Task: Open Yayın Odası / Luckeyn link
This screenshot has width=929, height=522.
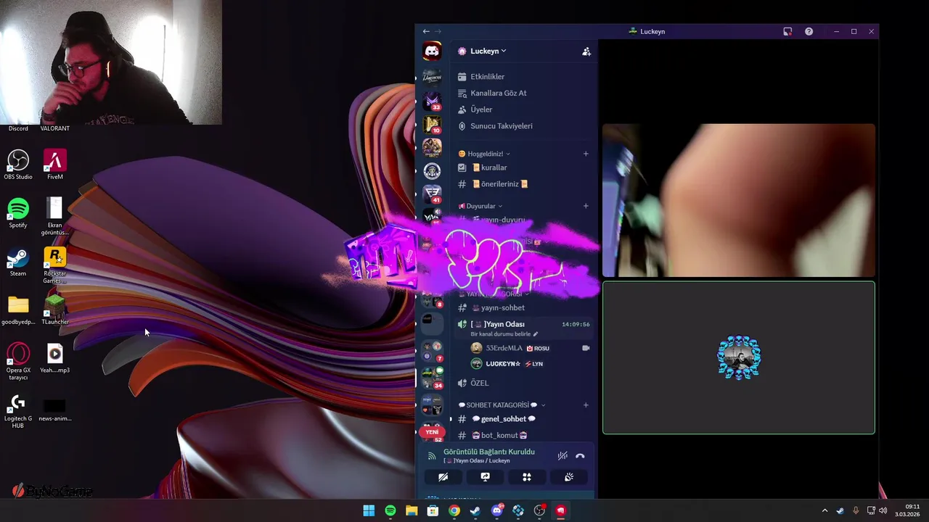Action: pyautogui.click(x=477, y=461)
